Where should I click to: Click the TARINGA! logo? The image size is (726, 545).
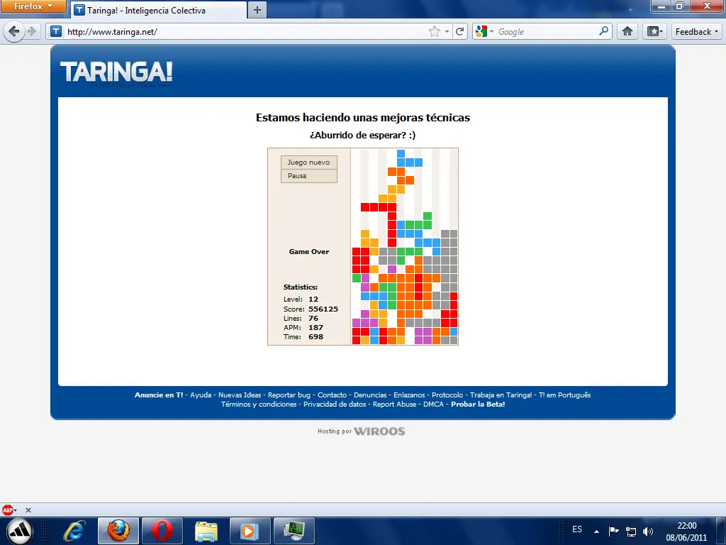(x=116, y=73)
